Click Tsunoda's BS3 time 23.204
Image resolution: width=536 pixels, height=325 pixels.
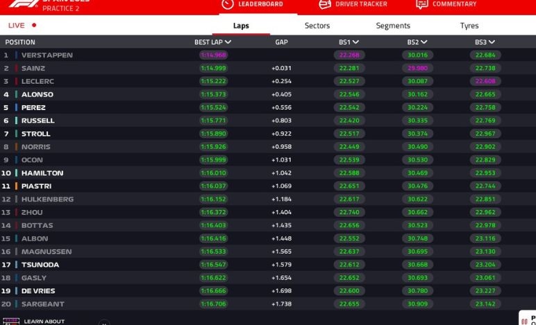pyautogui.click(x=485, y=265)
